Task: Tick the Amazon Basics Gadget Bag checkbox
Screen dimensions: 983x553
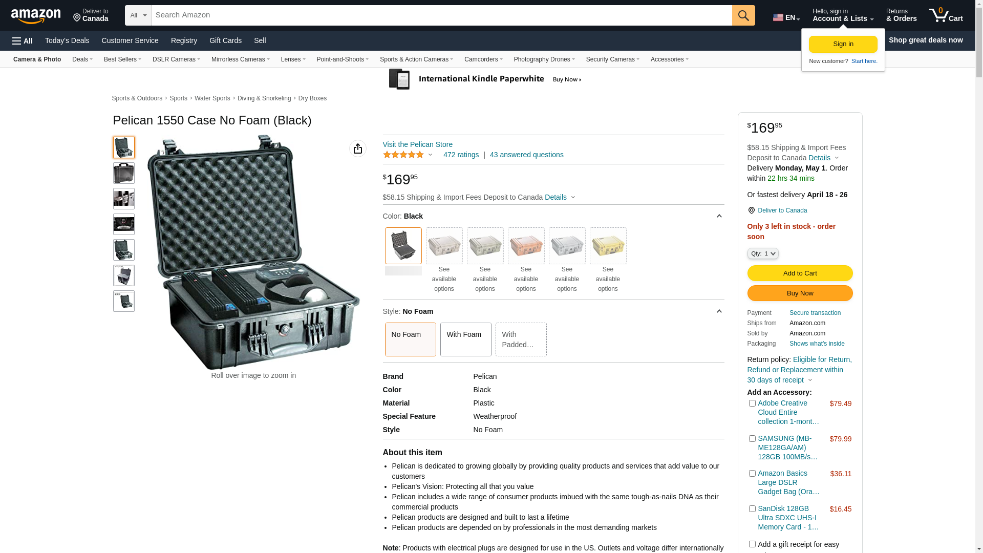Action: point(752,474)
